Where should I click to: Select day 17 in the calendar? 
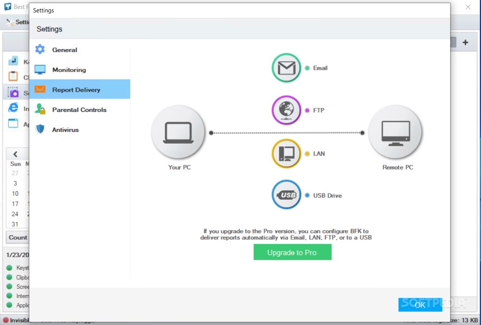15,203
